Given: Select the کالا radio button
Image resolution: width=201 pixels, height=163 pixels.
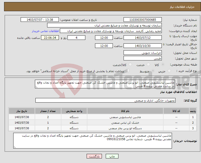Looking at the screenshot, I should pos(163,64).
